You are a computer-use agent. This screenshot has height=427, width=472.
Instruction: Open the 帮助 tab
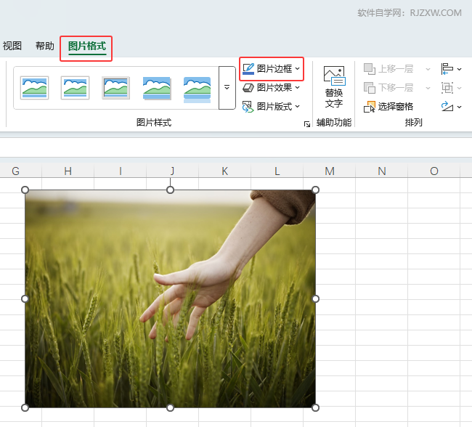(45, 46)
